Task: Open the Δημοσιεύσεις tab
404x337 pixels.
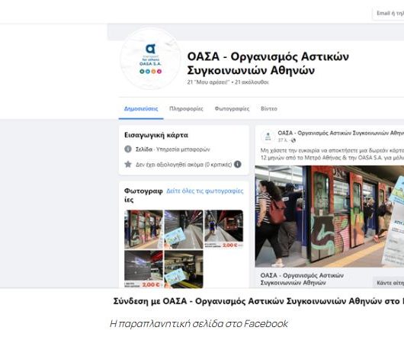Action: 141,109
